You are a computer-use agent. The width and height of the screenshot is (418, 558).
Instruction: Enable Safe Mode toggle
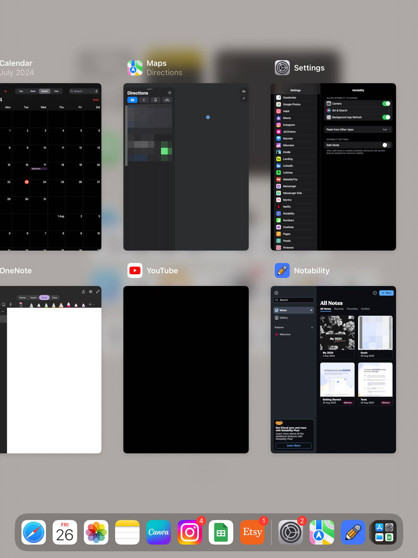[x=386, y=145]
